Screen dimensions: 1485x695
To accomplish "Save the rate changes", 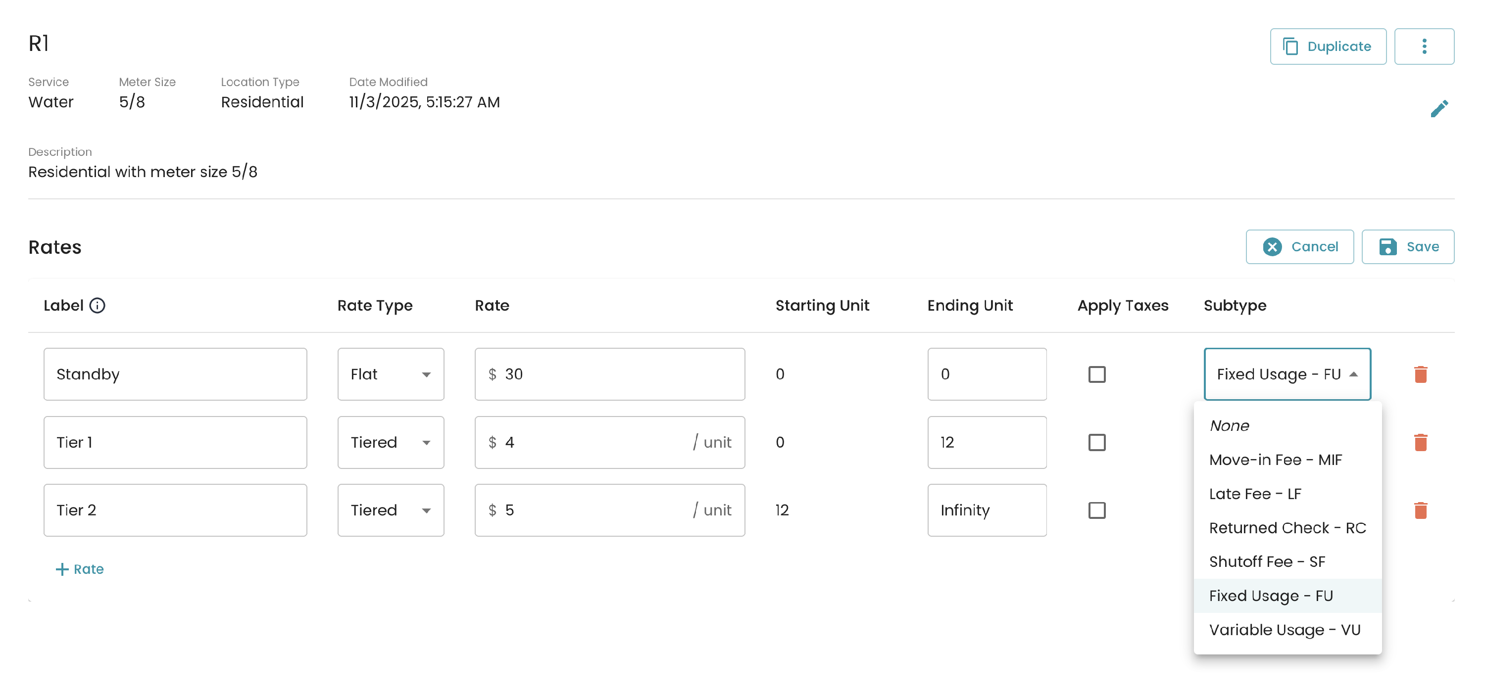I will pyautogui.click(x=1407, y=247).
